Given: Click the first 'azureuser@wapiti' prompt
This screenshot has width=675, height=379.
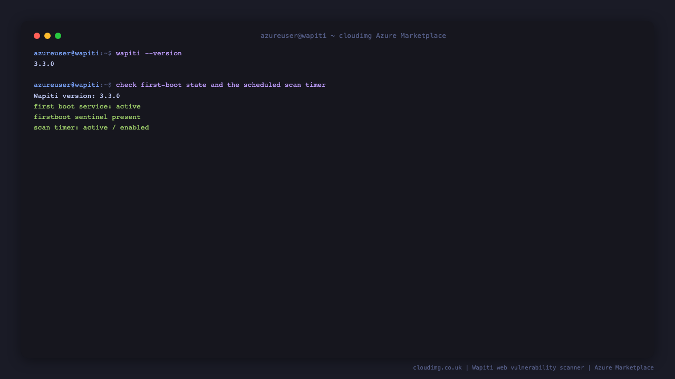Looking at the screenshot, I should pos(66,53).
